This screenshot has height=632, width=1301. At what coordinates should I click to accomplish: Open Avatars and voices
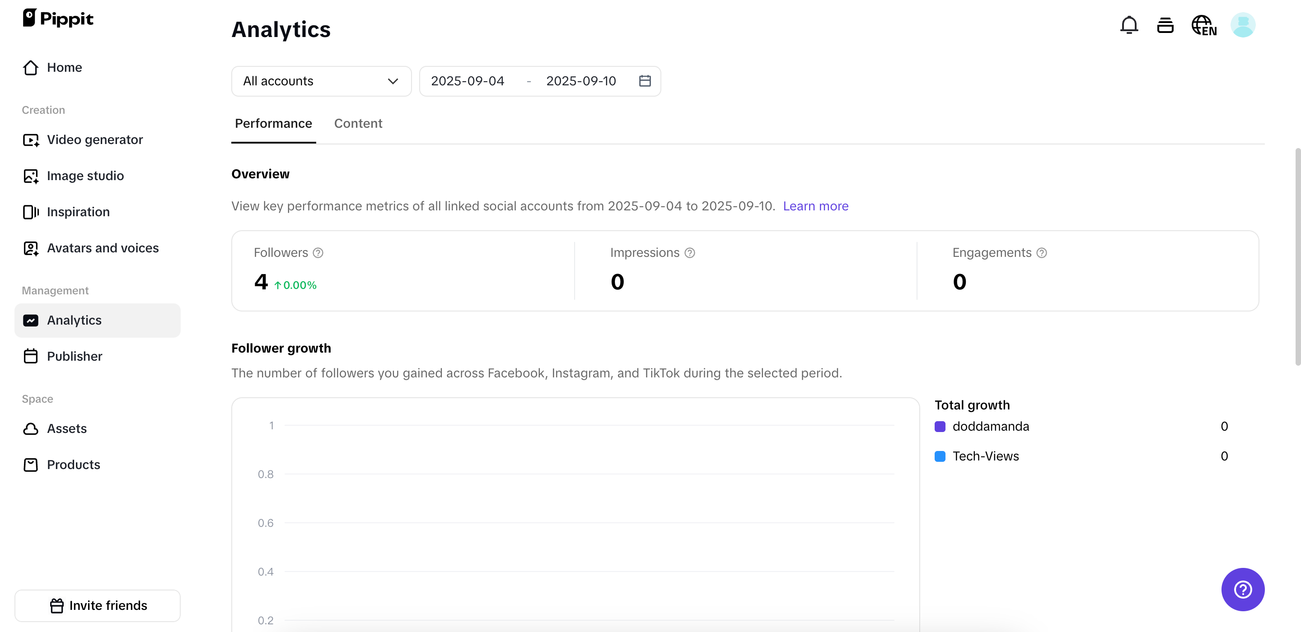(102, 248)
